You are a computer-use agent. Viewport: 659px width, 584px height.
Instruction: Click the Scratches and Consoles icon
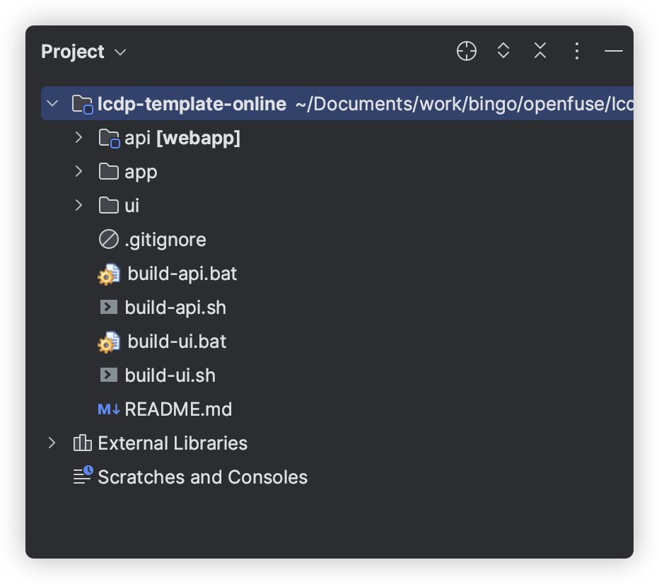click(x=83, y=476)
